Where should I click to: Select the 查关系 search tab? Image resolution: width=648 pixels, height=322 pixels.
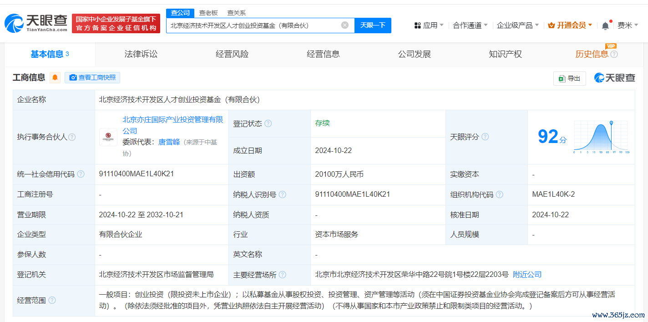click(237, 13)
